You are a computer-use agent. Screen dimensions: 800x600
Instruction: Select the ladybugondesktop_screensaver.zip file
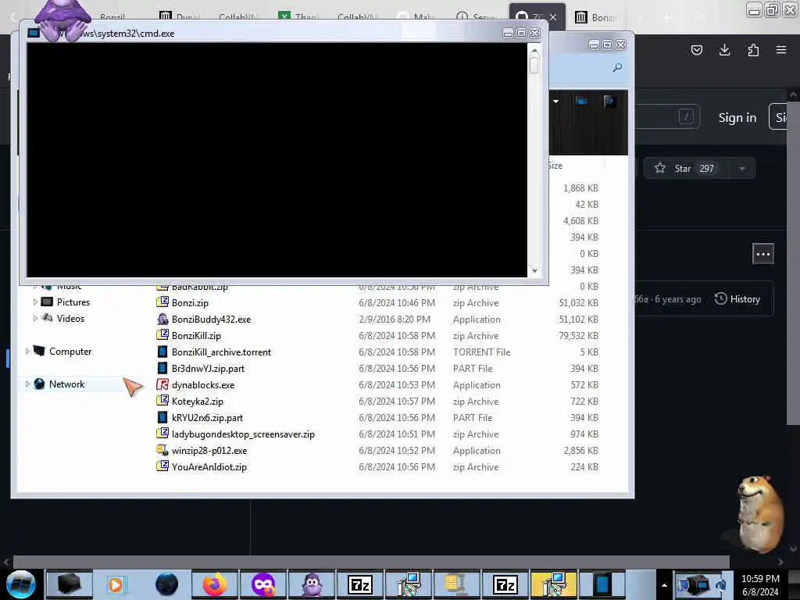[x=244, y=434]
